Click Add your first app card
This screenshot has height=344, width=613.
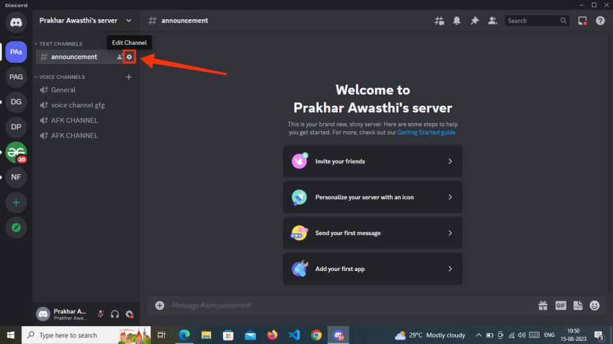pyautogui.click(x=373, y=269)
